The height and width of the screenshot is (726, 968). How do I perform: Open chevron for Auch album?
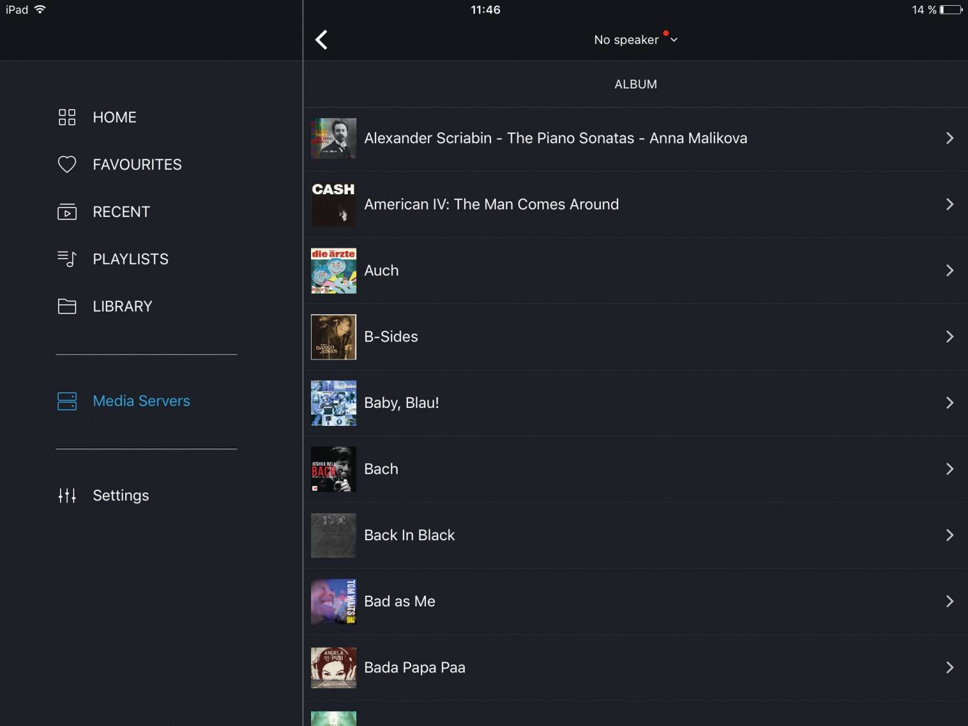pos(950,270)
